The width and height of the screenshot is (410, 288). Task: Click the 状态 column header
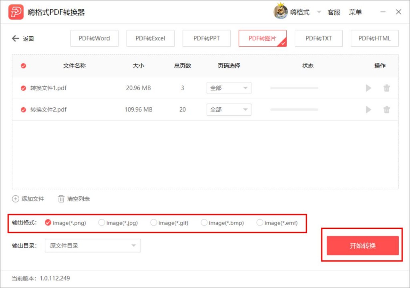(308, 66)
